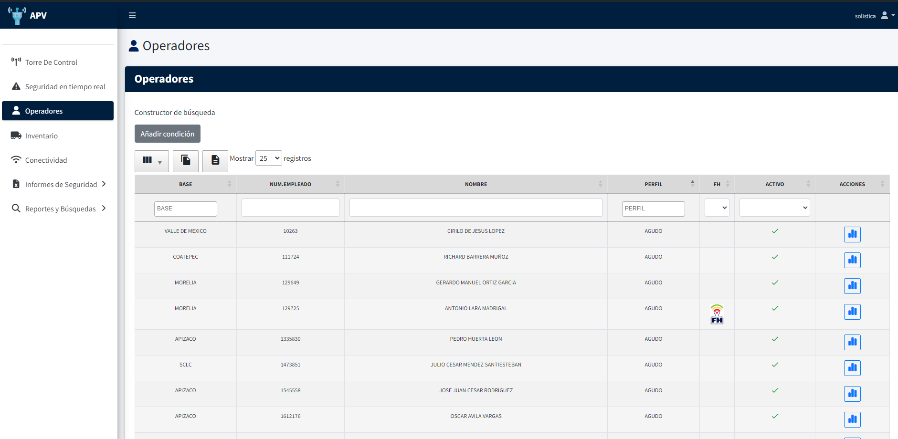Click the export document icon button
The width and height of the screenshot is (898, 439).
tap(215, 161)
